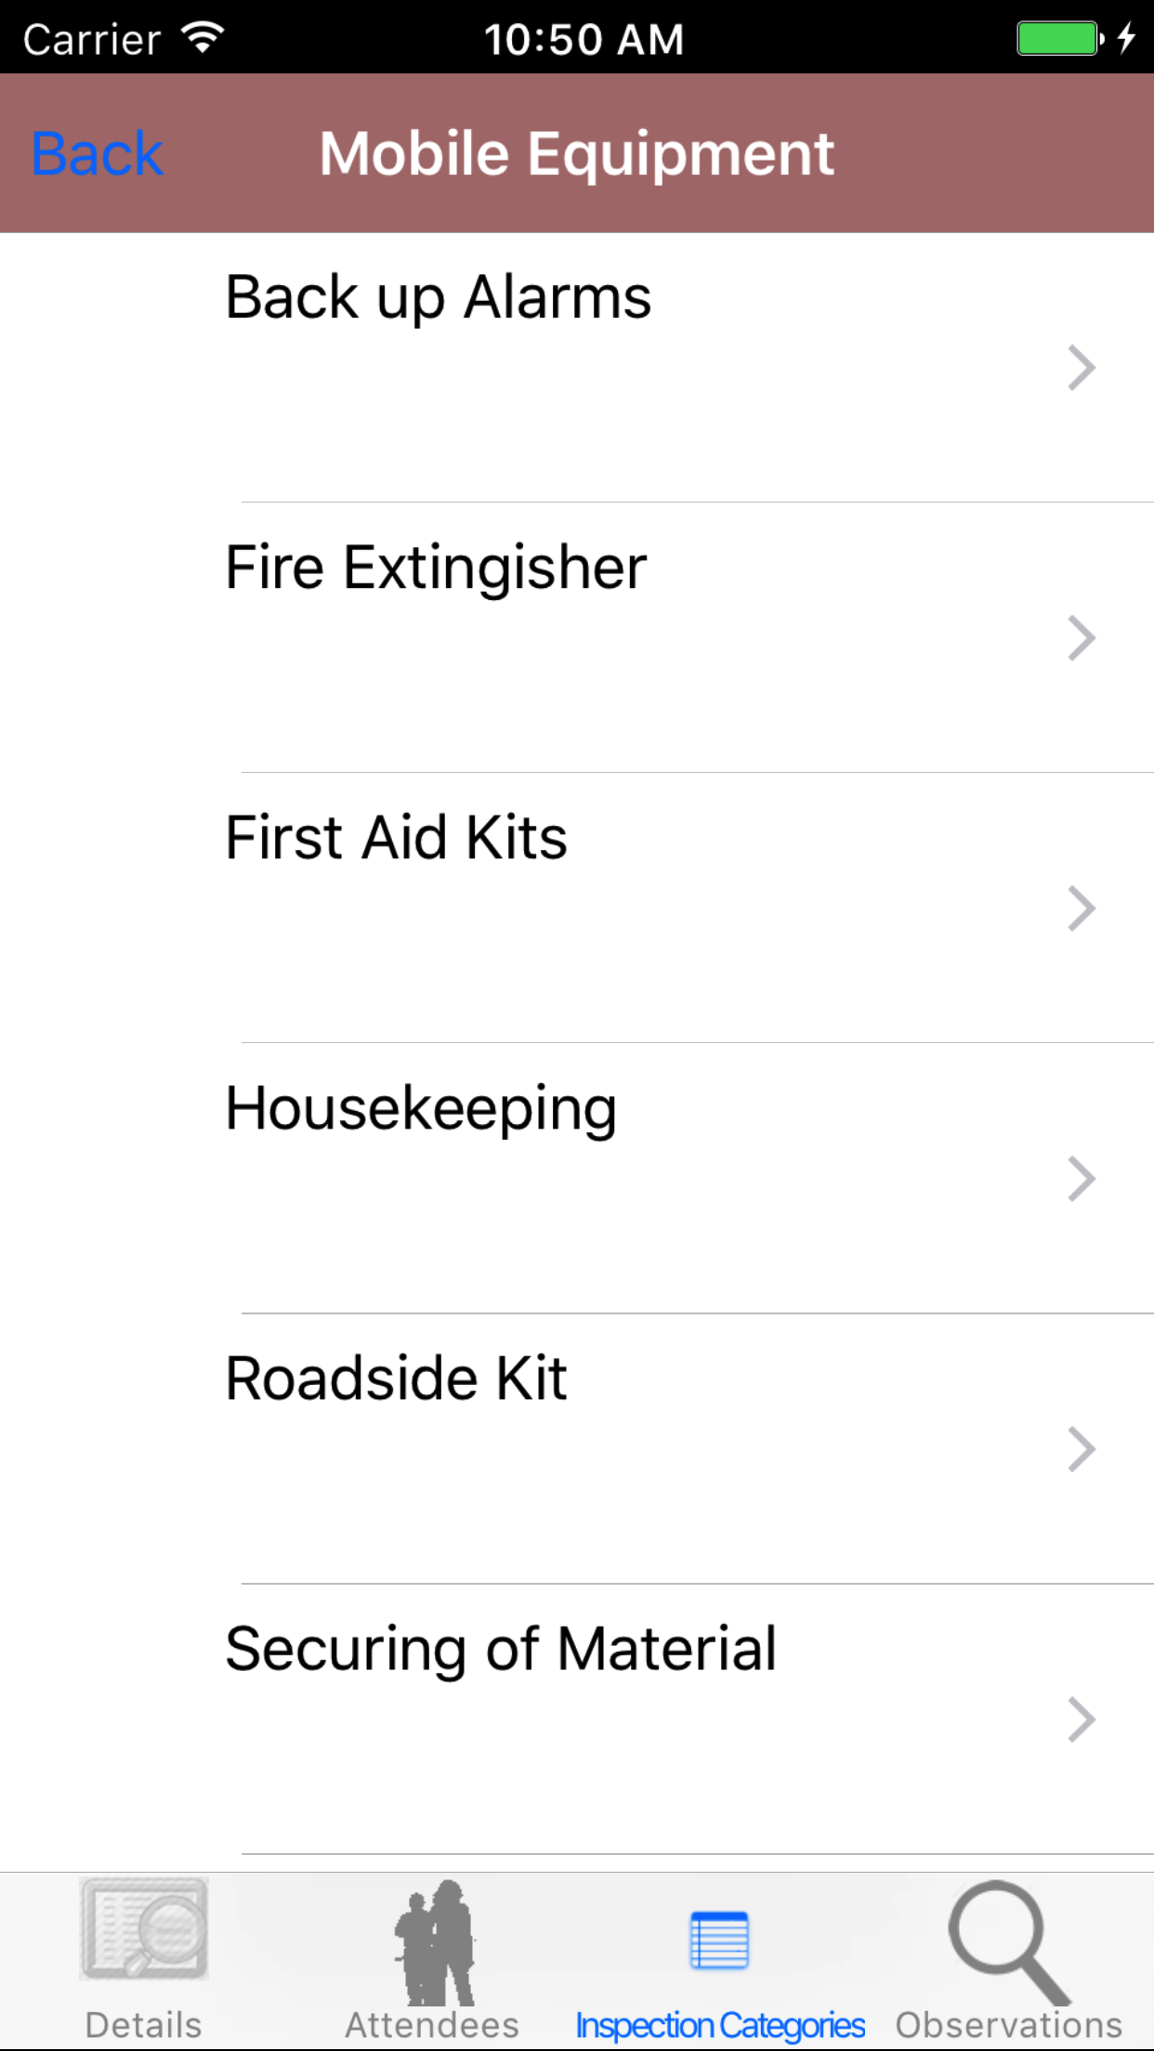Choose the Roadside Kit list row

point(576,1449)
